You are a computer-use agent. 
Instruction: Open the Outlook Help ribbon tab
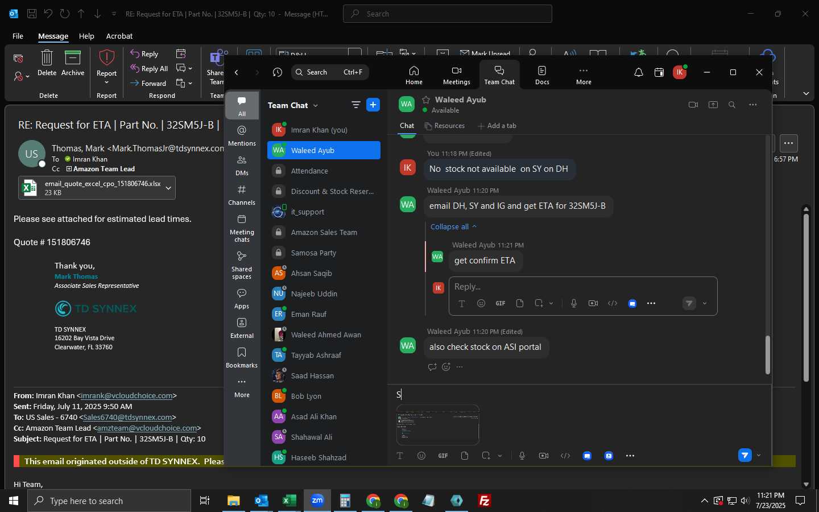pyautogui.click(x=86, y=36)
